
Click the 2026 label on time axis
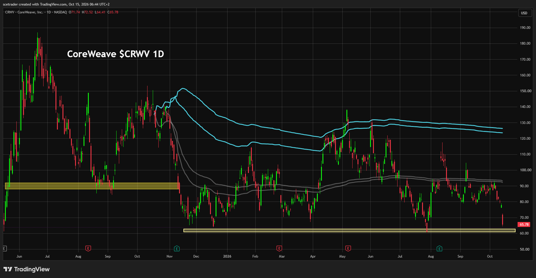pos(227,256)
